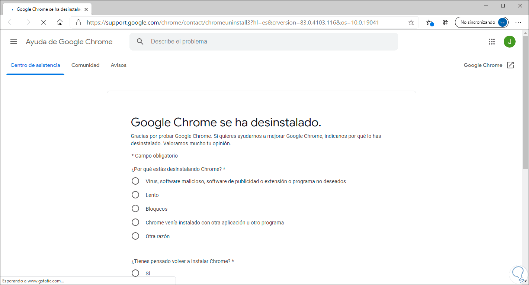529x285 pixels.
Task: Switch to the Comunidad tab
Action: [x=86, y=65]
